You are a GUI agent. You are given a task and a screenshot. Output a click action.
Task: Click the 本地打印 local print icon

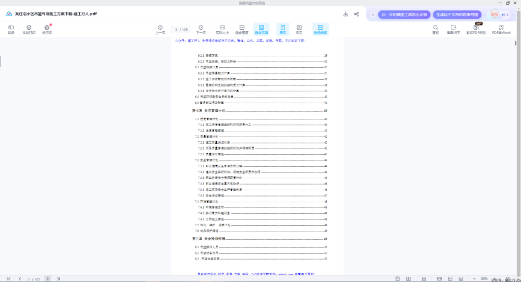(x=29, y=30)
